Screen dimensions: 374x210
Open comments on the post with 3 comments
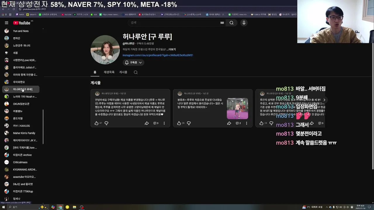[156, 123]
